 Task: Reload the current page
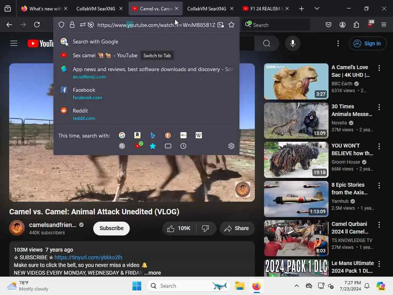click(x=37, y=25)
